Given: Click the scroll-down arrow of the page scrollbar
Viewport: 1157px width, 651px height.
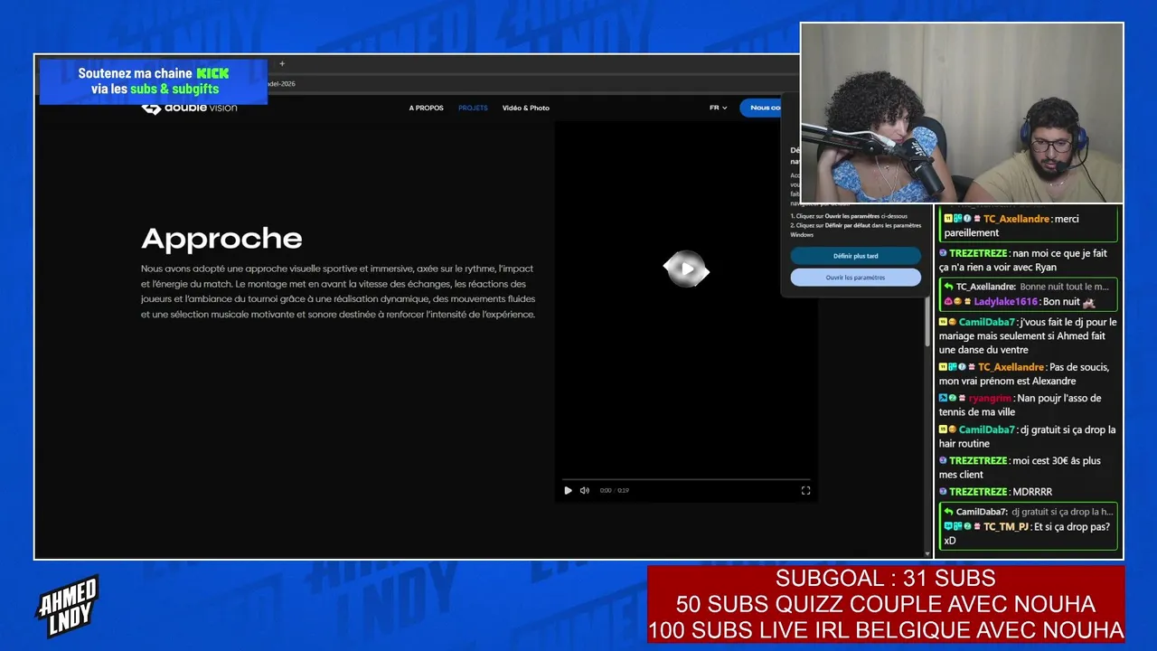Looking at the screenshot, I should pos(927,552).
